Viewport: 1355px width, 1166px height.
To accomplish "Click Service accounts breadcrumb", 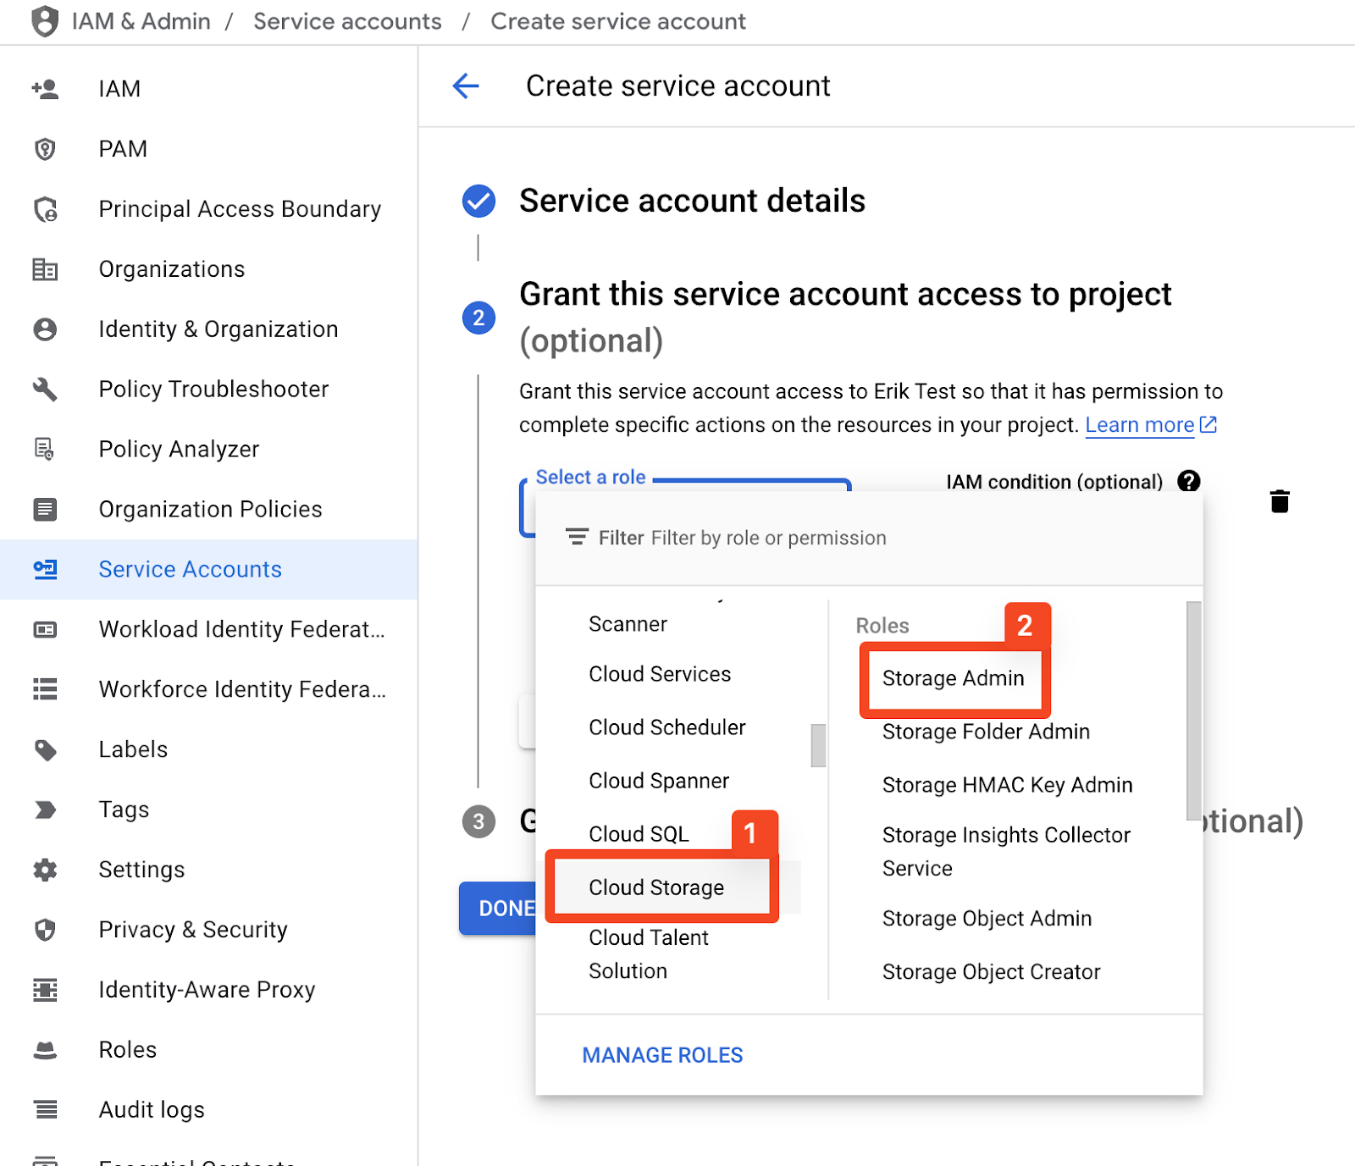I will click(x=347, y=21).
